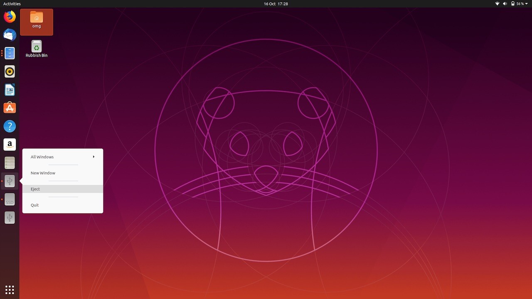This screenshot has height=299, width=532.
Task: Choose All Windows in context menu
Action: click(x=63, y=157)
